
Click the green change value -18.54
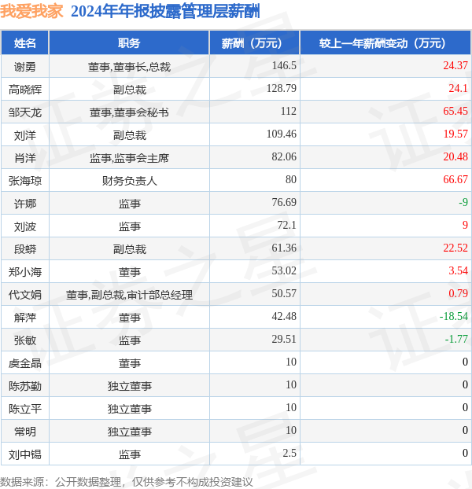click(x=454, y=316)
